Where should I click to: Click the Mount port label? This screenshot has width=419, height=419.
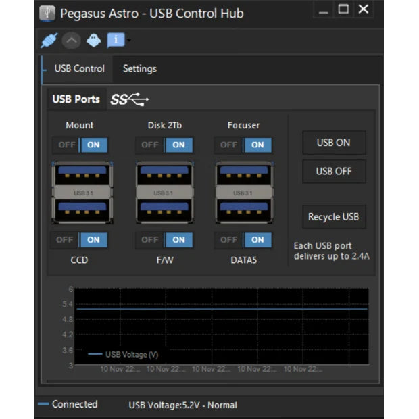click(x=80, y=125)
